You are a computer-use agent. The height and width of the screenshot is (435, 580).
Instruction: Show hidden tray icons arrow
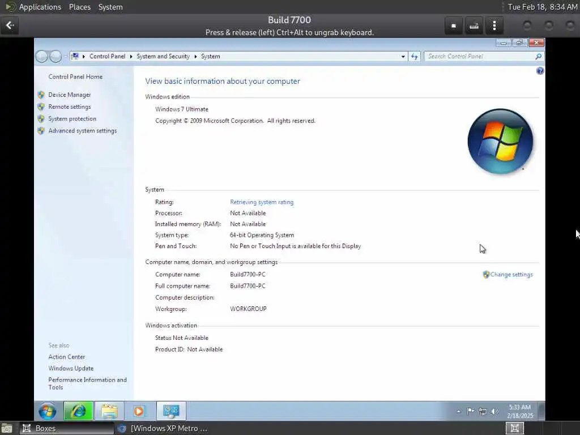coord(459,411)
